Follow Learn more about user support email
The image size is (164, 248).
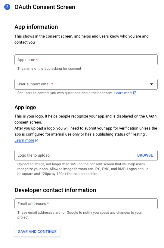point(123,93)
